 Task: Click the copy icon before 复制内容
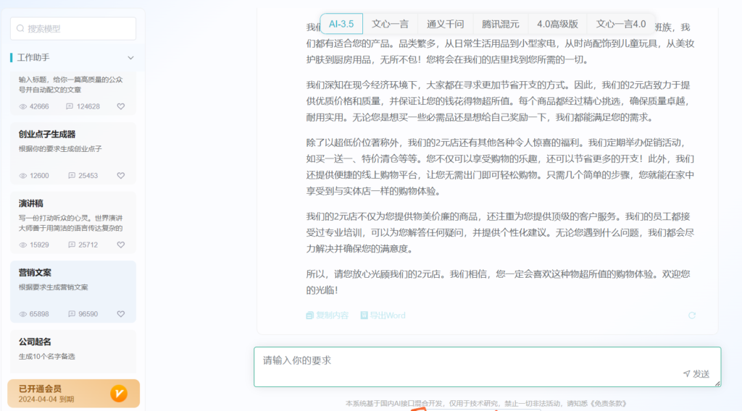[310, 315]
